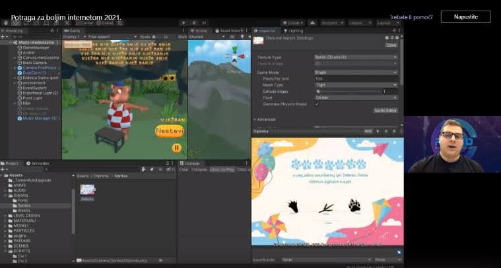Click the Play button in Unity toolbar

(184, 23)
